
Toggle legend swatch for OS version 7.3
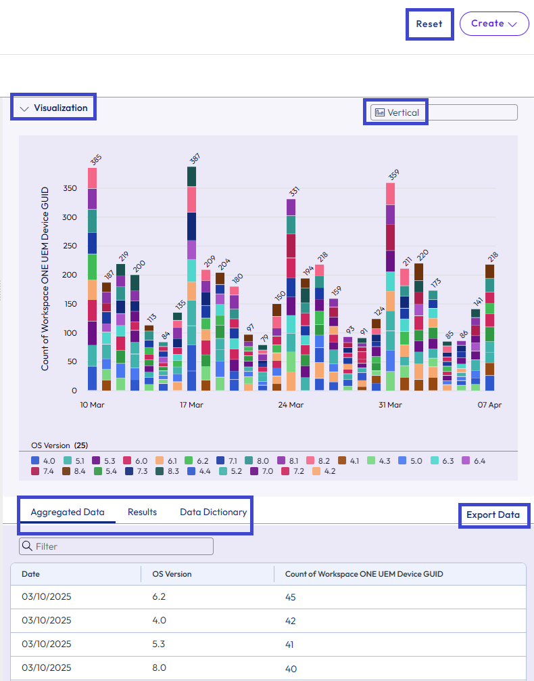[129, 470]
